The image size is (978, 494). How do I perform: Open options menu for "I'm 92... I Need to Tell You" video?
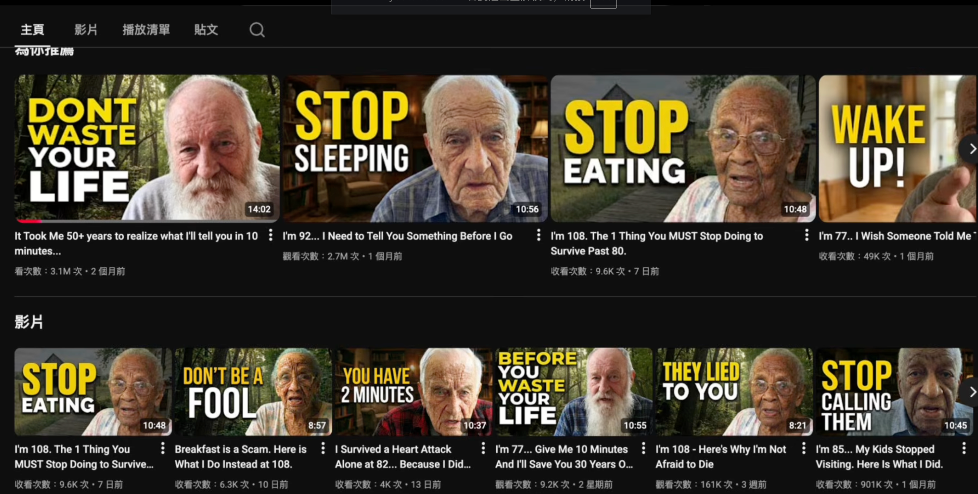pyautogui.click(x=538, y=235)
